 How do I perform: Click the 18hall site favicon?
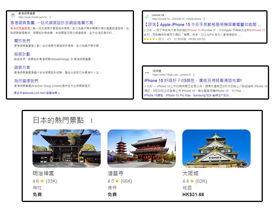coord(147,72)
